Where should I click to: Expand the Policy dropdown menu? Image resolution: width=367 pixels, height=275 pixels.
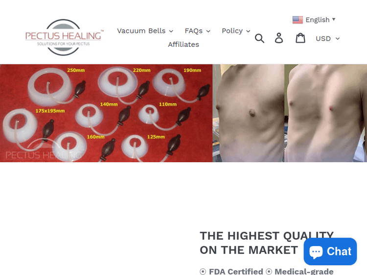236,31
